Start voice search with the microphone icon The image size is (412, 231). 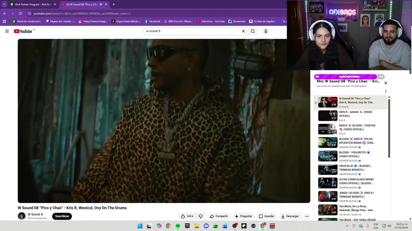click(266, 31)
